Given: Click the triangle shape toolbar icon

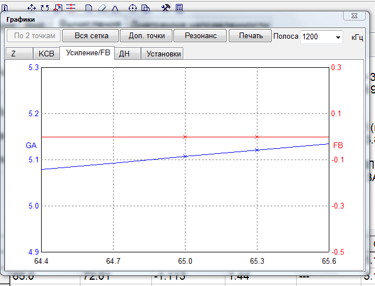Looking at the screenshot, I should (115, 9).
